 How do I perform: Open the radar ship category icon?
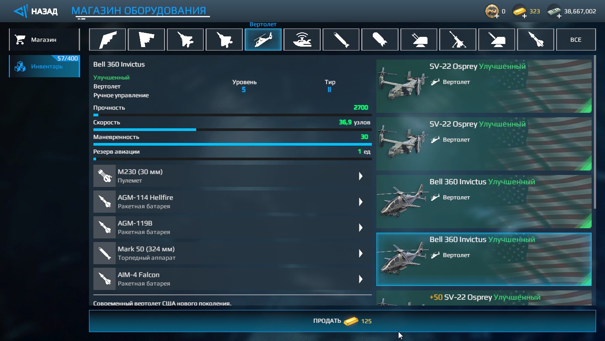302,40
